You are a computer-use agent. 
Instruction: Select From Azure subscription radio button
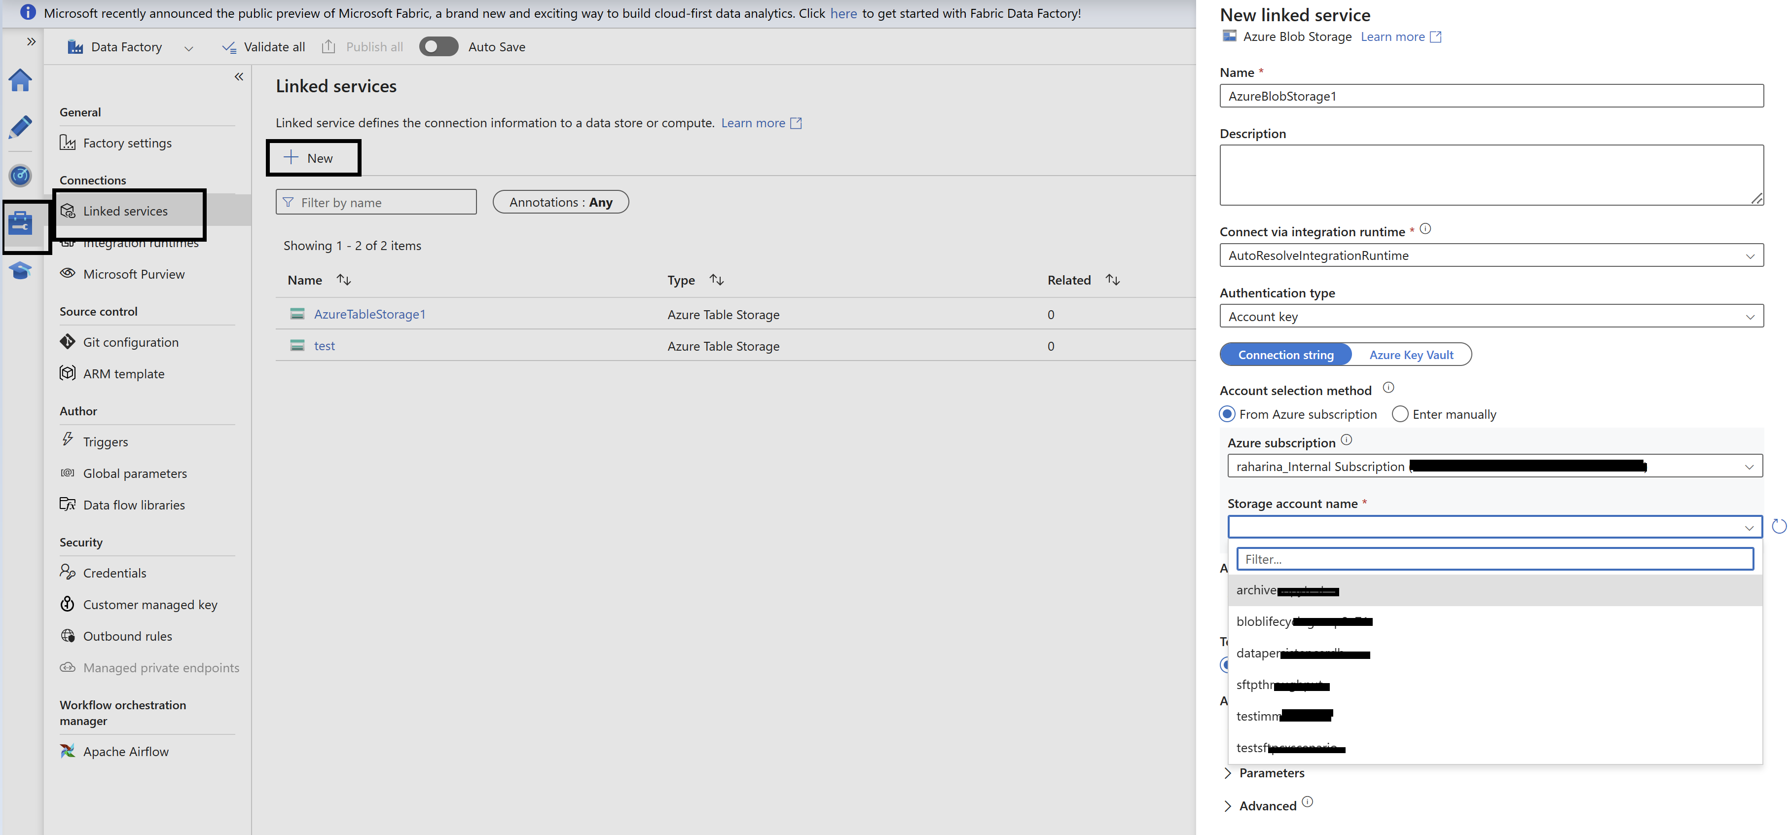(x=1227, y=415)
